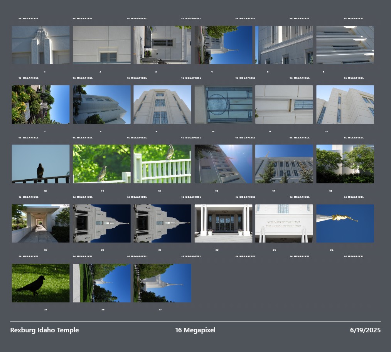391x352 pixels.
Task: Open thumbnail 22 showing entrance doors and columns
Action: [223, 223]
